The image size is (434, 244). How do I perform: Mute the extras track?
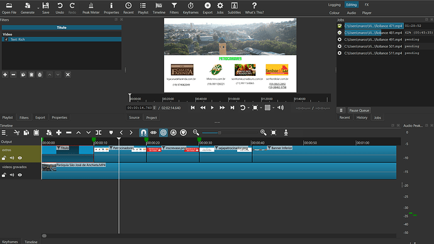[x=12, y=158]
